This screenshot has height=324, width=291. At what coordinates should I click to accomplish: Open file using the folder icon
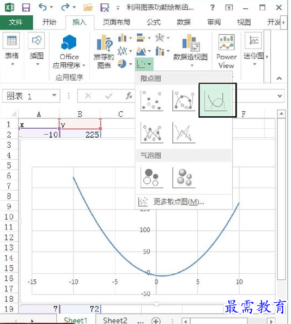pos(88,8)
